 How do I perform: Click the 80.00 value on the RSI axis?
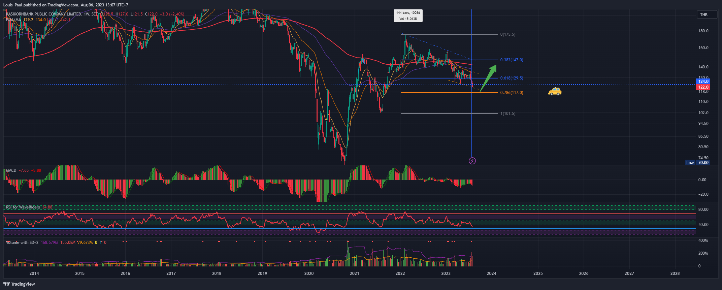coord(703,210)
